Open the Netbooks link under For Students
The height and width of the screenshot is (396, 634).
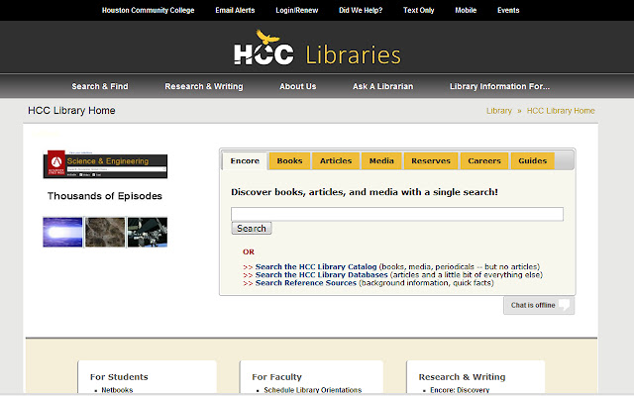pyautogui.click(x=117, y=390)
